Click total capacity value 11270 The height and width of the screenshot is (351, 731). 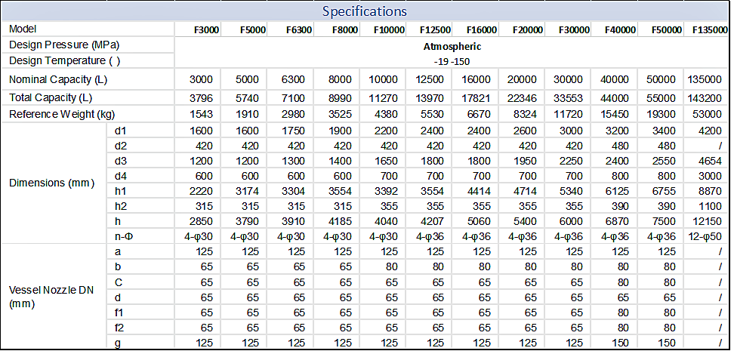[x=384, y=98]
